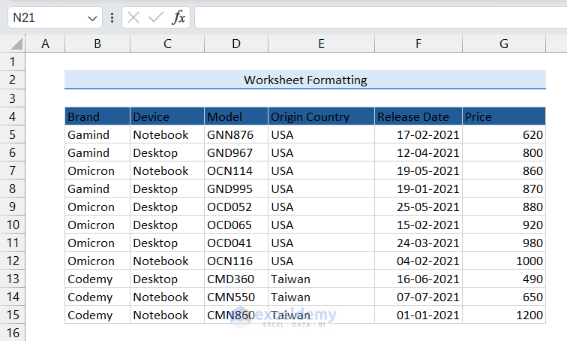
Task: Select row 15 header
Action: pos(12,315)
